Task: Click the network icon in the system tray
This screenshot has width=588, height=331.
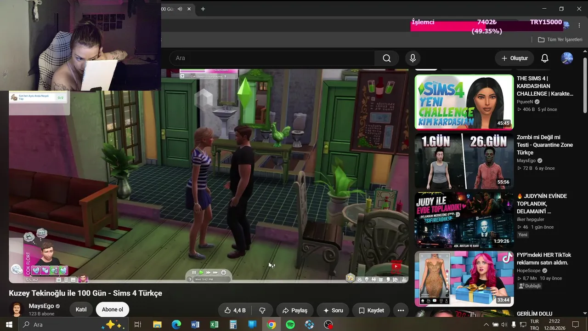Action: click(x=523, y=325)
